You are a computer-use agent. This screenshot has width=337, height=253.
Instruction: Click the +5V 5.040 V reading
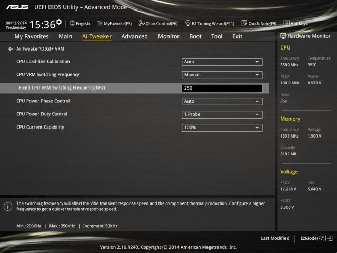pyautogui.click(x=314, y=189)
